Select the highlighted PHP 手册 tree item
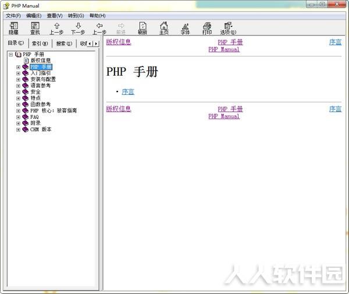The image size is (349, 294). click(41, 67)
